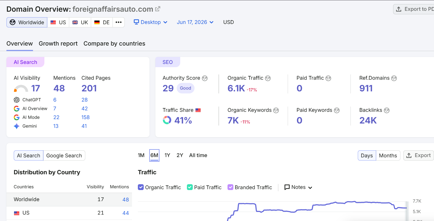Click US flag next to Traffic Share
This screenshot has height=221, width=434.
click(x=198, y=110)
